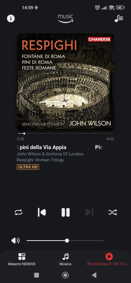The width and height of the screenshot is (131, 283).
Task: Tap the ULTRA HD quality badge
Action: [x=28, y=167]
